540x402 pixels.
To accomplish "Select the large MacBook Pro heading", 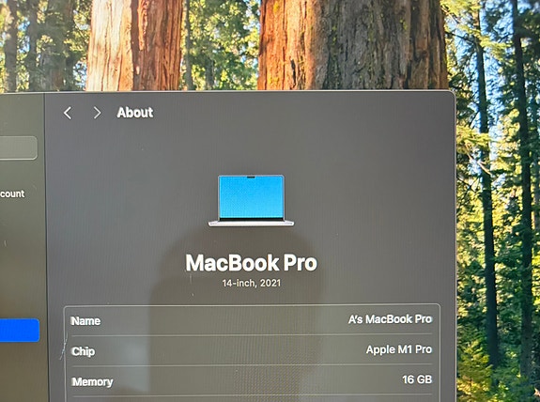I will tap(251, 263).
